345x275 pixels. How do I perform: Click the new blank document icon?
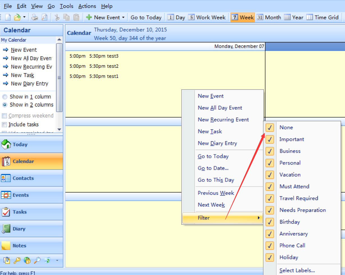8,17
